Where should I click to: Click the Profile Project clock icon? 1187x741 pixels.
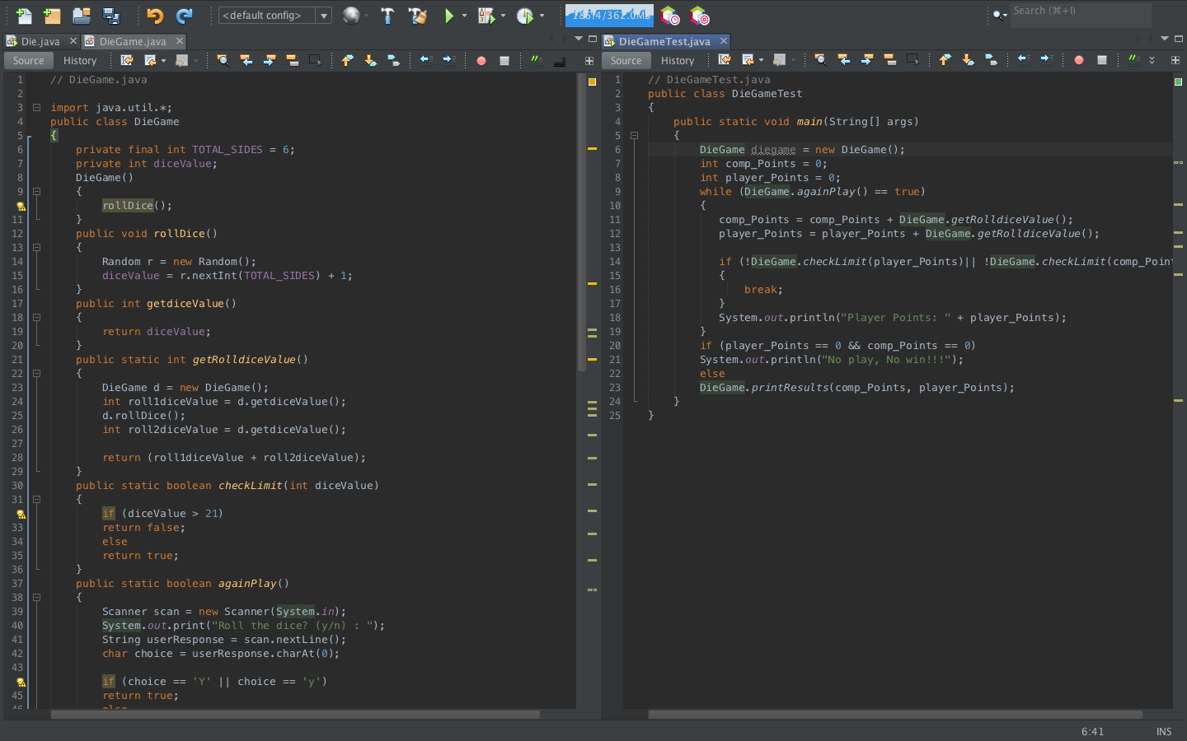point(525,16)
